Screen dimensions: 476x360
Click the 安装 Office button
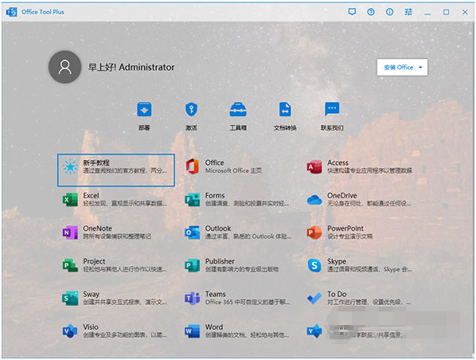pyautogui.click(x=402, y=67)
